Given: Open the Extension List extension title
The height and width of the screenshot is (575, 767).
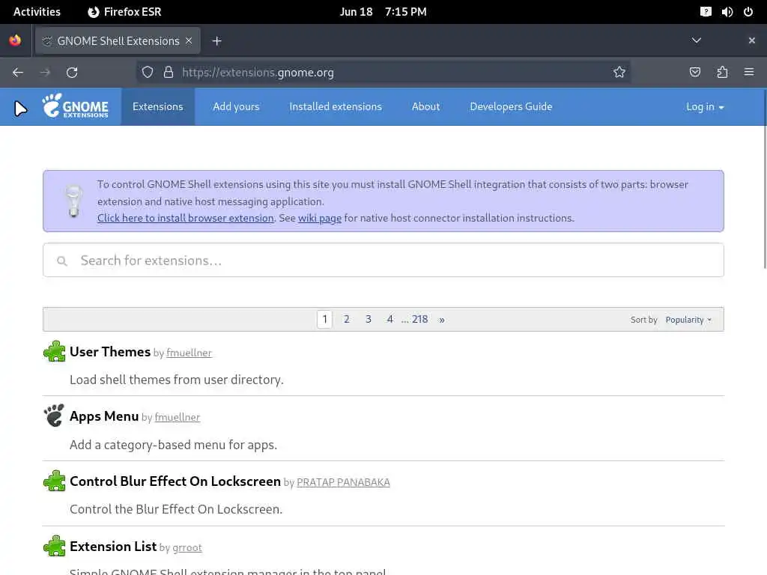Looking at the screenshot, I should click(113, 546).
